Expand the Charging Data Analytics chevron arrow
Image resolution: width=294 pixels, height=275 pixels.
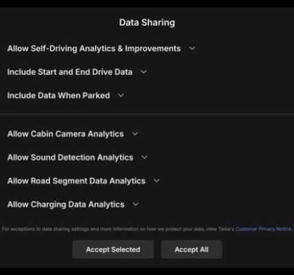coord(136,204)
